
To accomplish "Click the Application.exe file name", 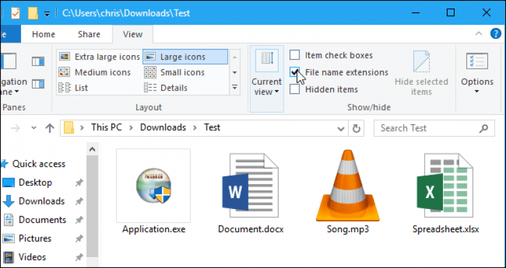I will tap(153, 230).
